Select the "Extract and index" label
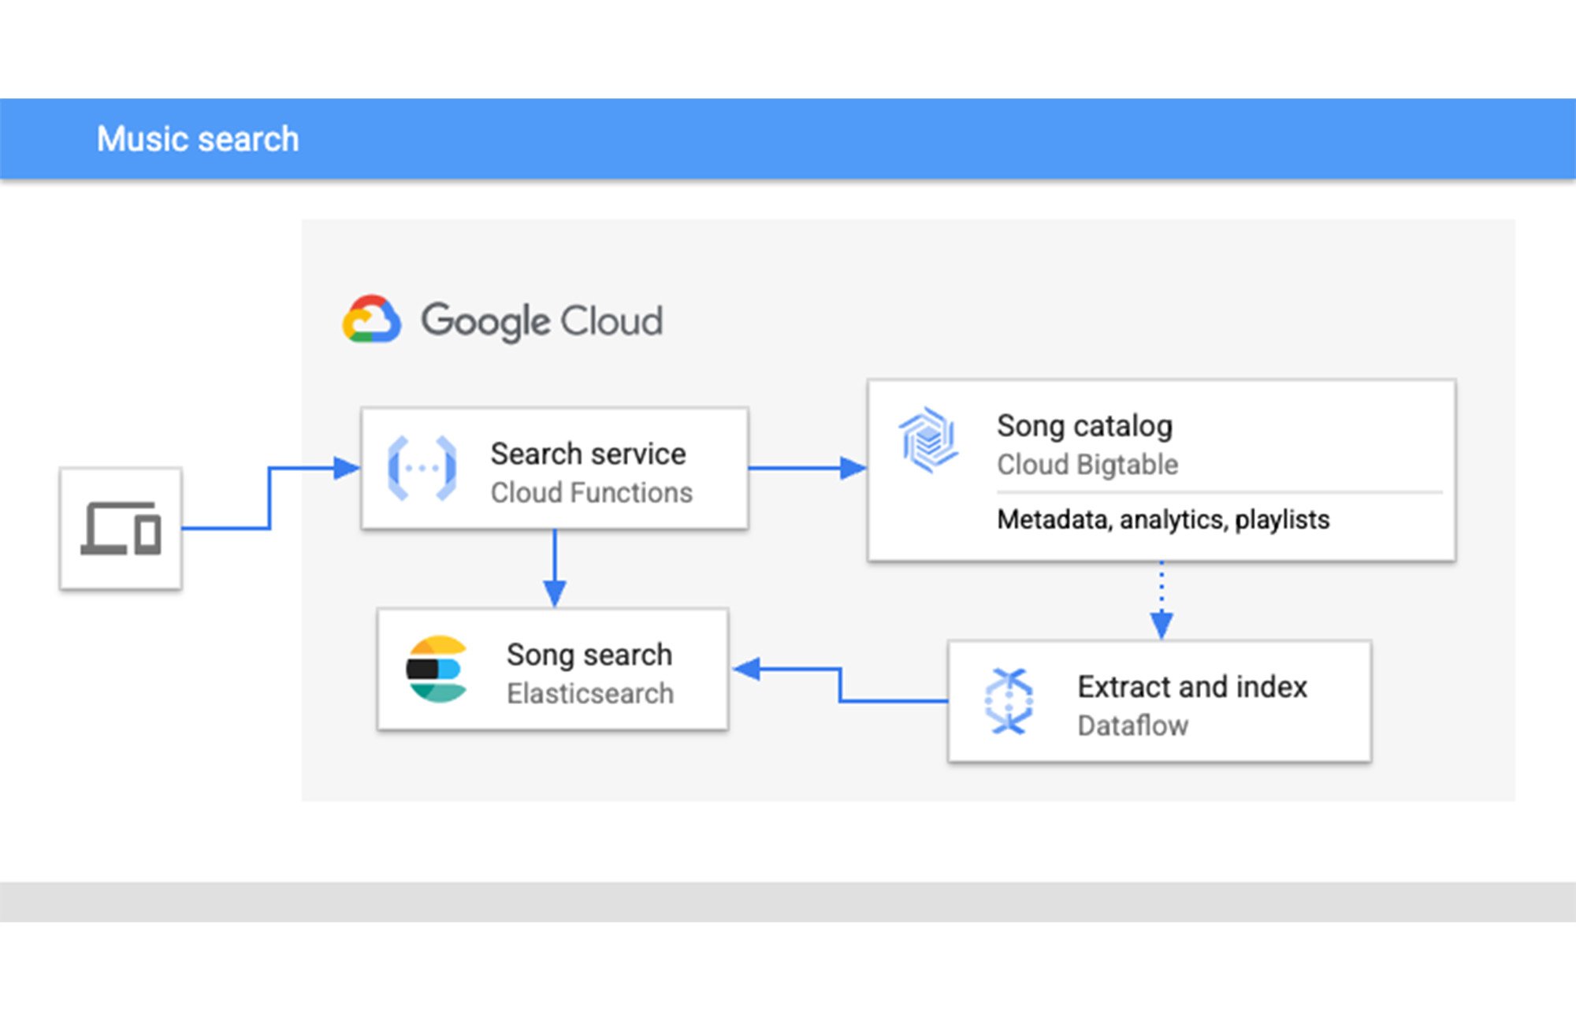This screenshot has width=1576, height=1020. [x=1192, y=687]
